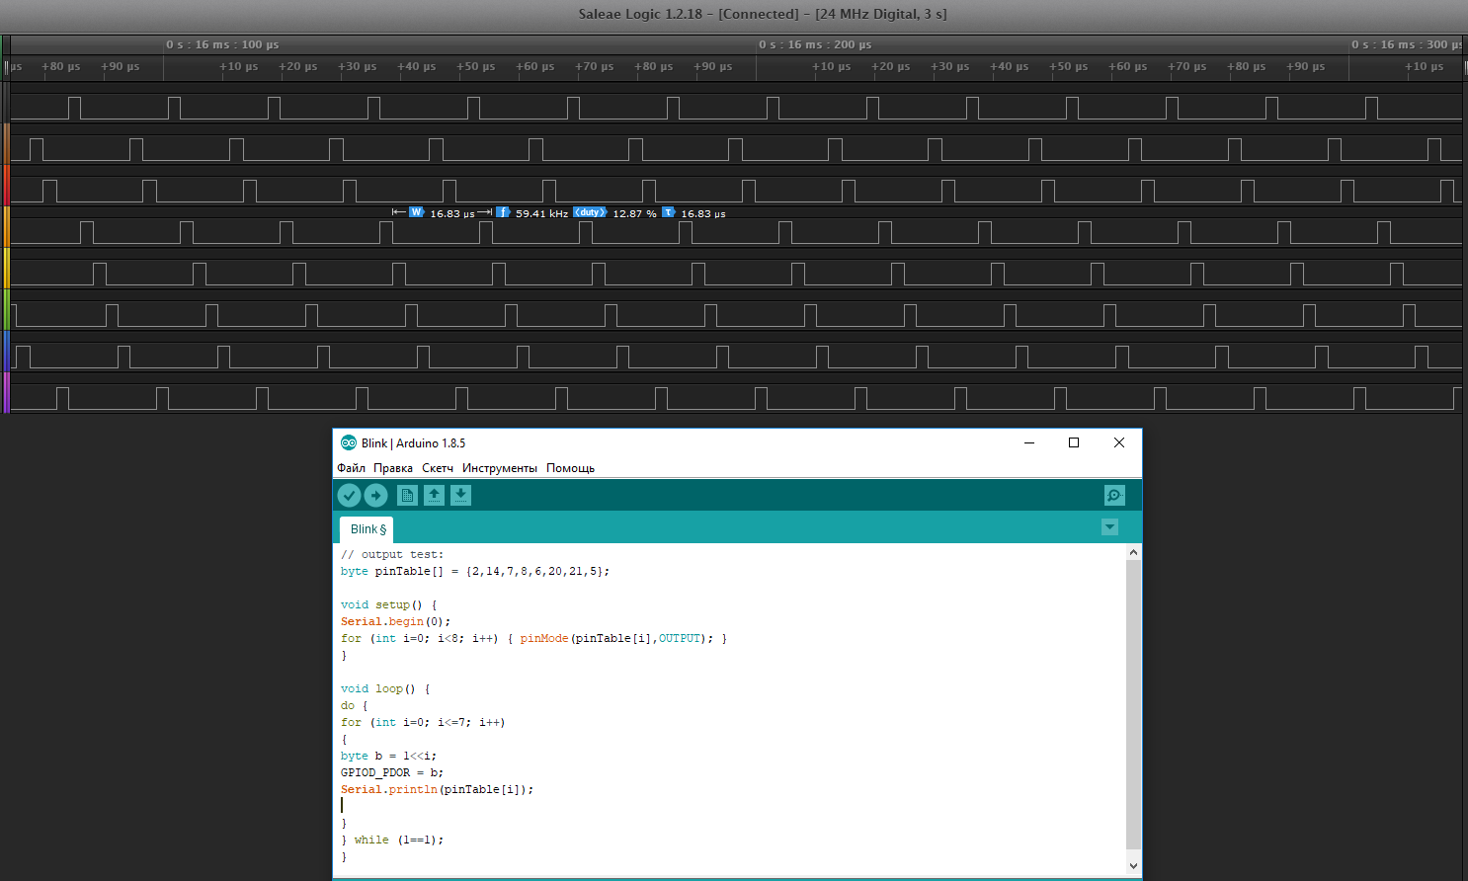Open the tab options dropdown arrow in Arduino

click(1109, 527)
